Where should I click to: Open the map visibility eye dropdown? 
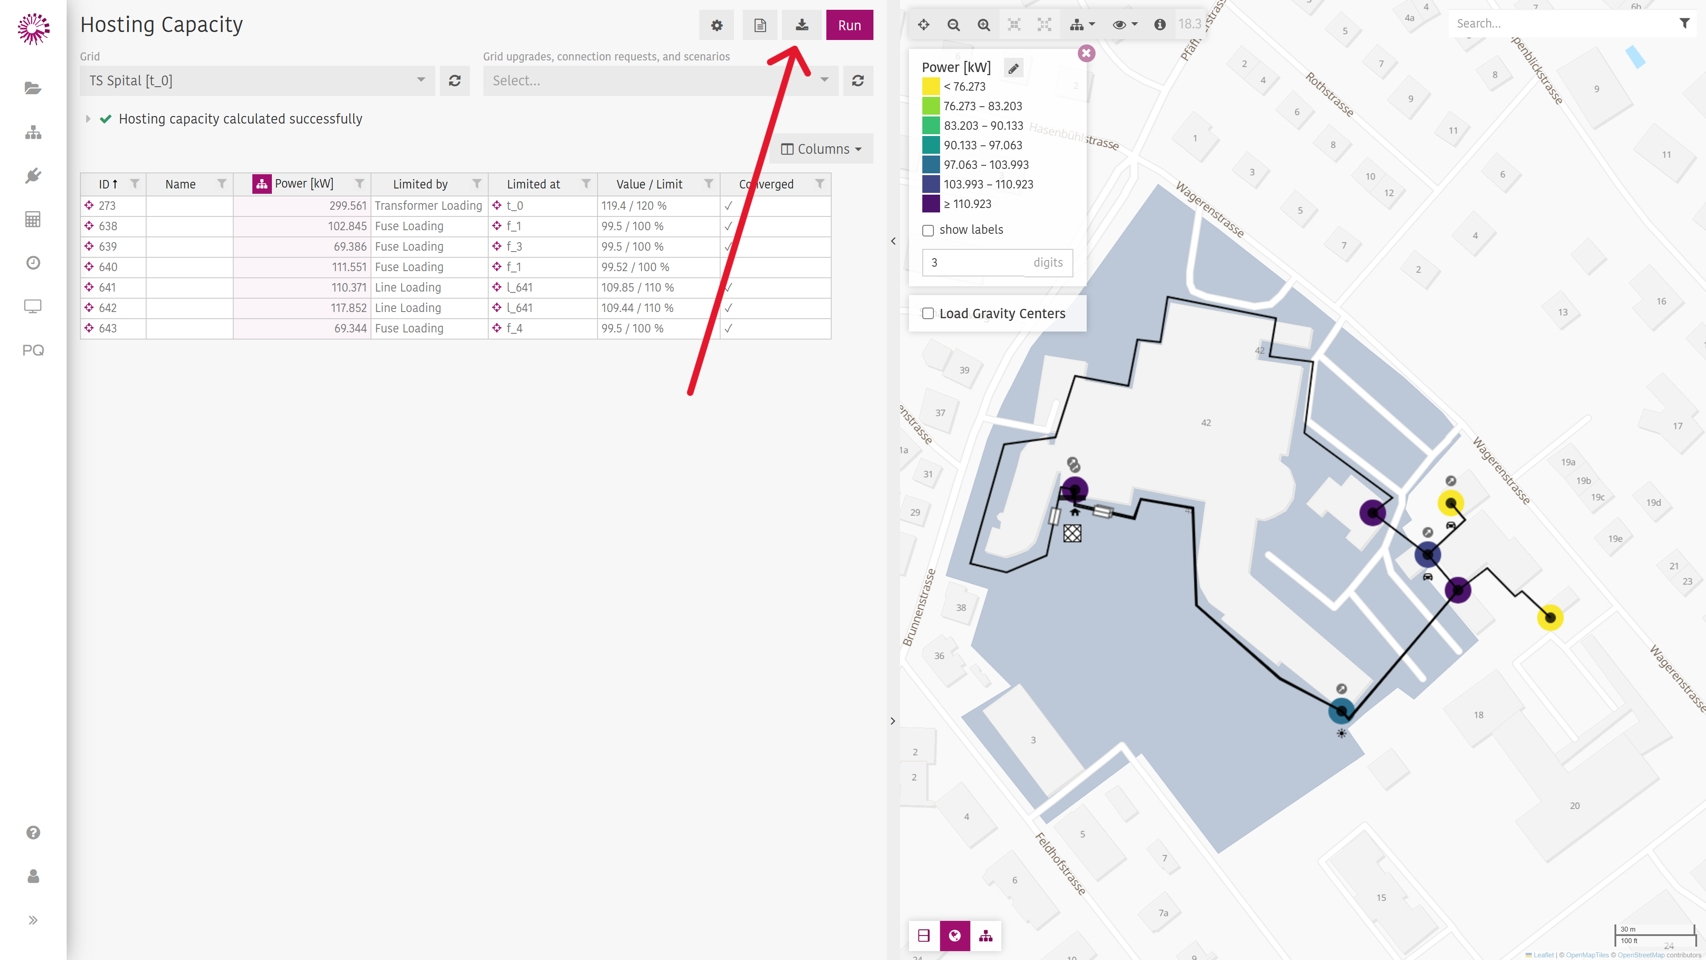click(x=1124, y=24)
